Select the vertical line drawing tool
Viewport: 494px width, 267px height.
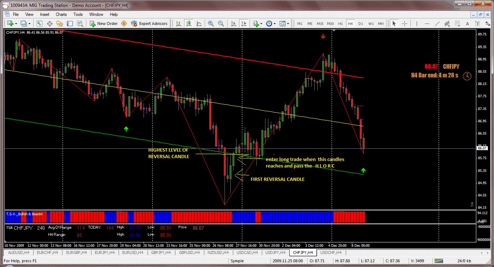pos(417,24)
